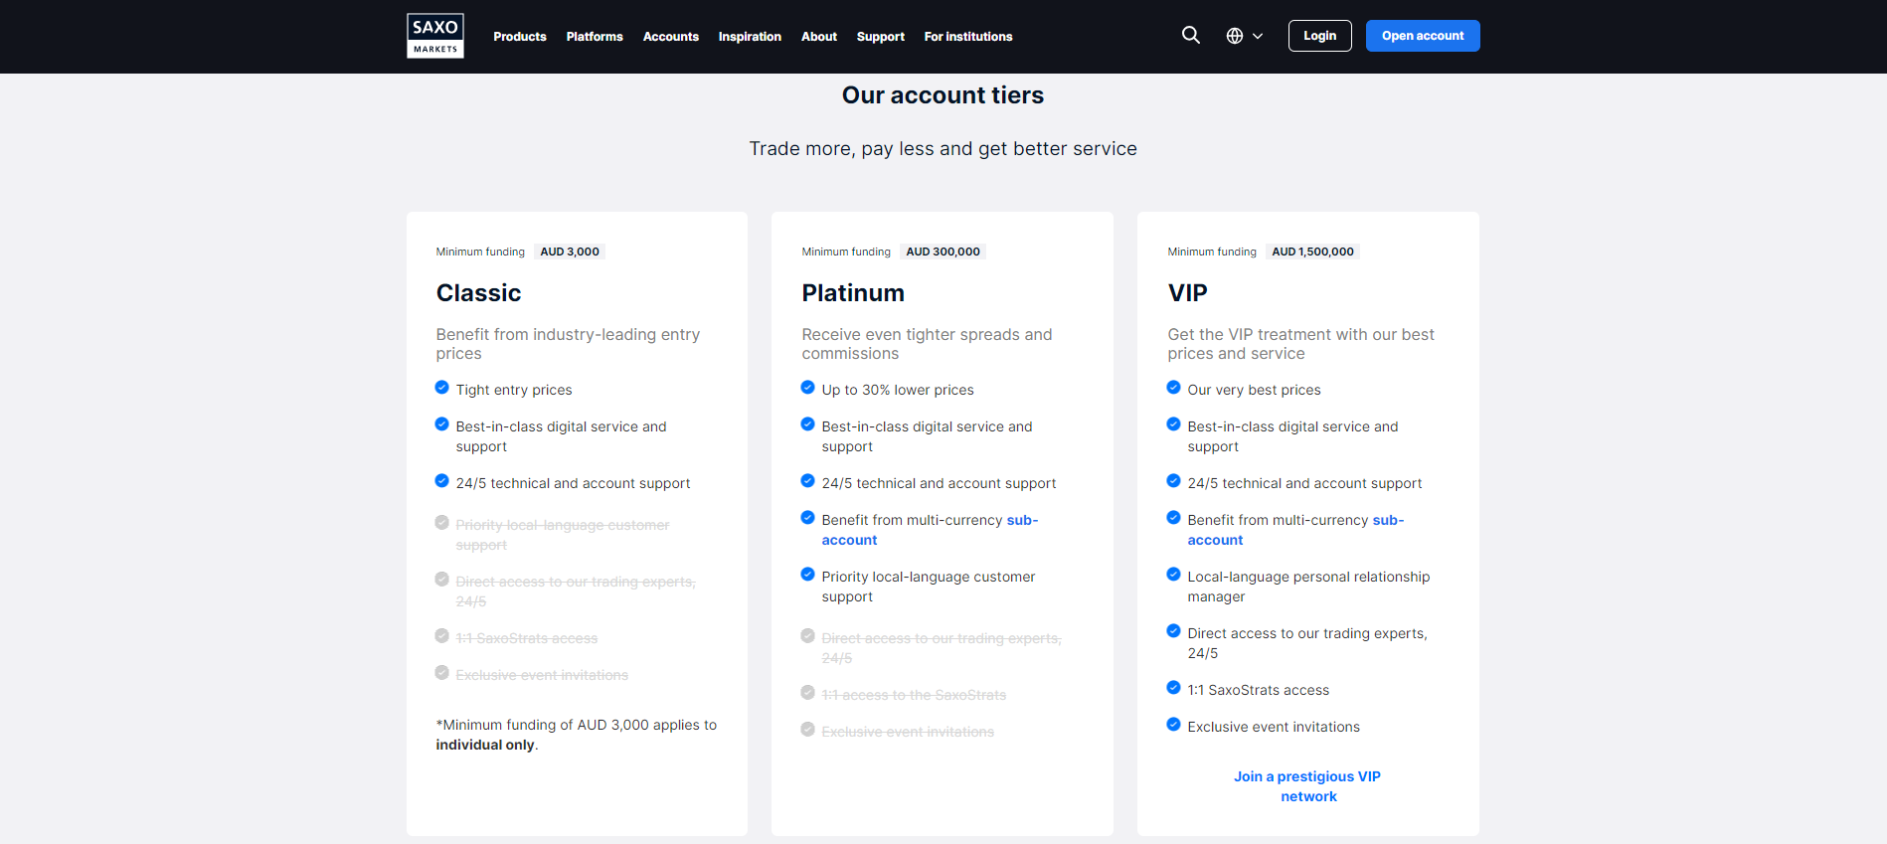1887x844 pixels.
Task: Open the Platforms menu
Action: coord(595,37)
